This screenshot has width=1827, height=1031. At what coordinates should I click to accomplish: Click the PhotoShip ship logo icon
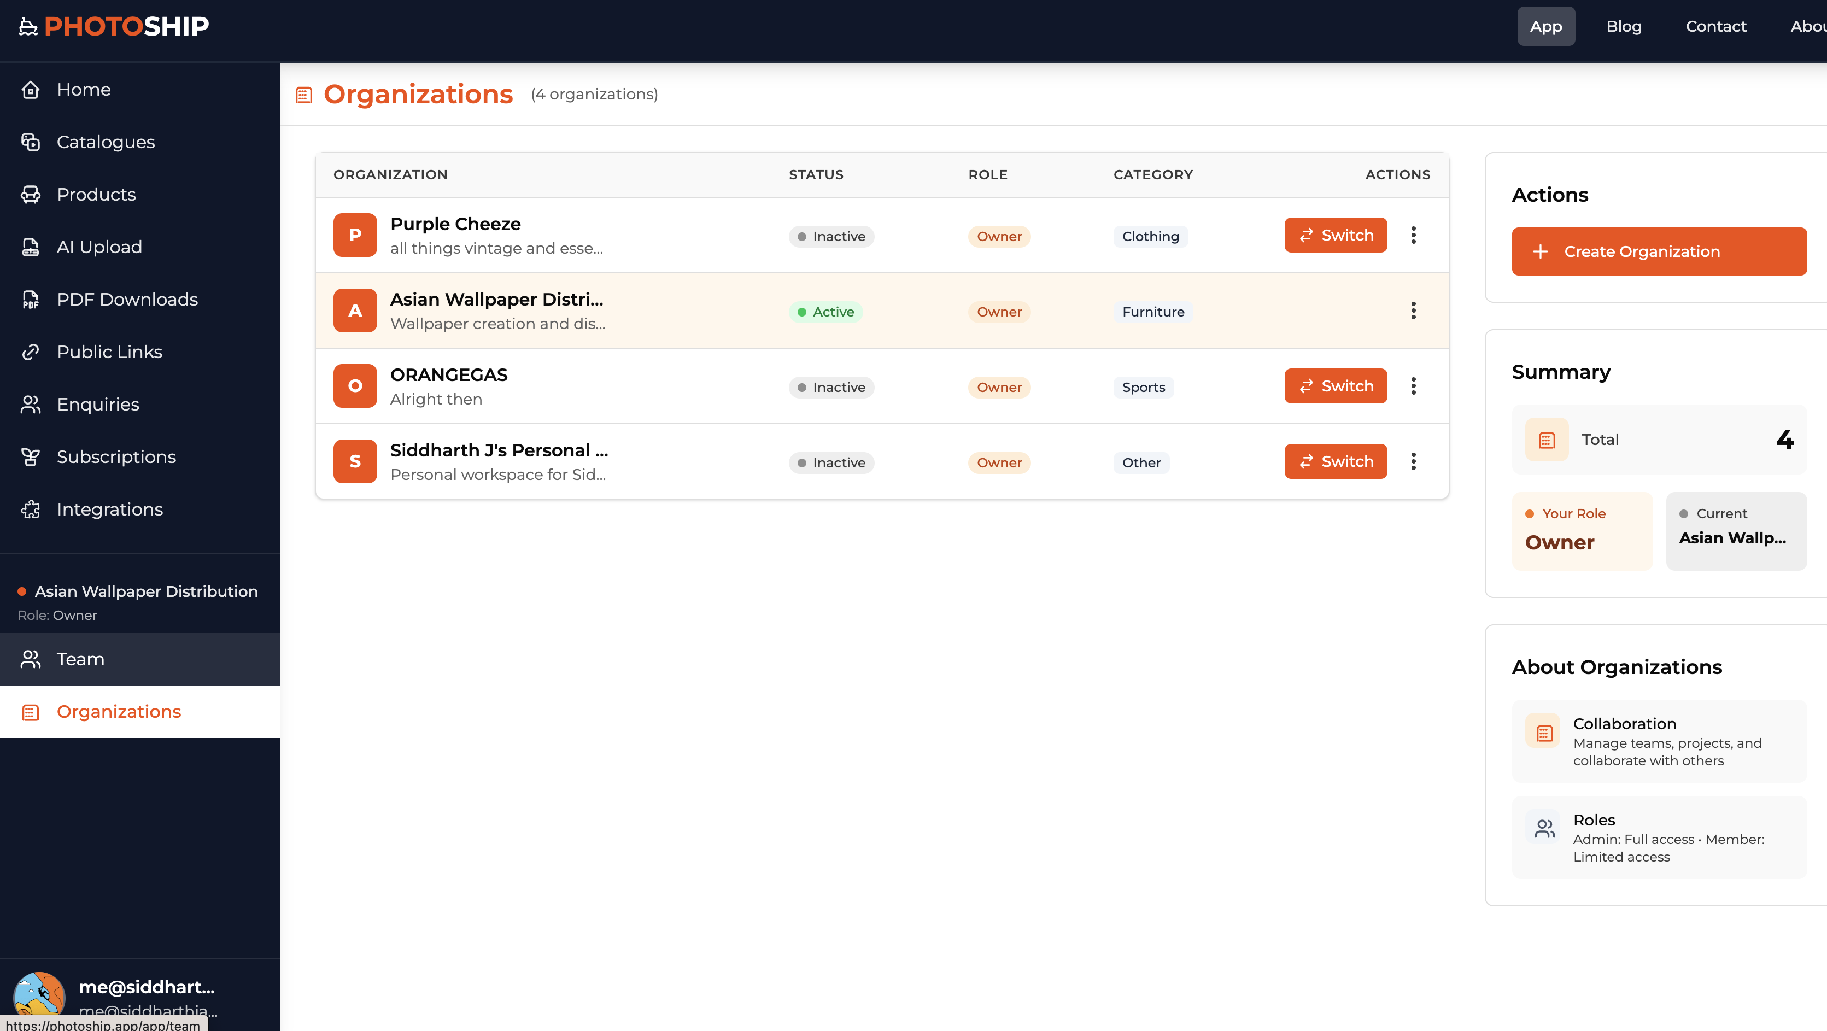tap(28, 27)
